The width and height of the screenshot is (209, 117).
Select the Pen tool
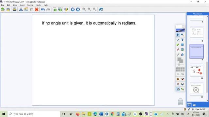pyautogui.click(x=178, y=40)
